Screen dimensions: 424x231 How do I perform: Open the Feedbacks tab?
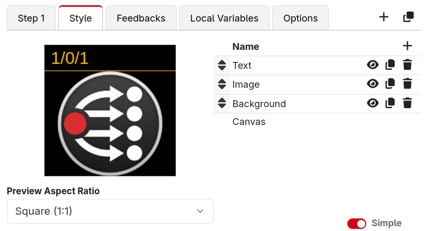pyautogui.click(x=141, y=18)
